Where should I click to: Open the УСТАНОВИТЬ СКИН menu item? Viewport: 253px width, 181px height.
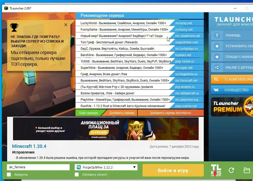[232, 46]
